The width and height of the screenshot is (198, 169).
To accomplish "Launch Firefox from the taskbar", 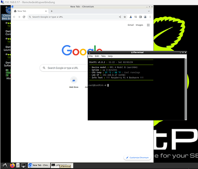I will pos(13,165).
